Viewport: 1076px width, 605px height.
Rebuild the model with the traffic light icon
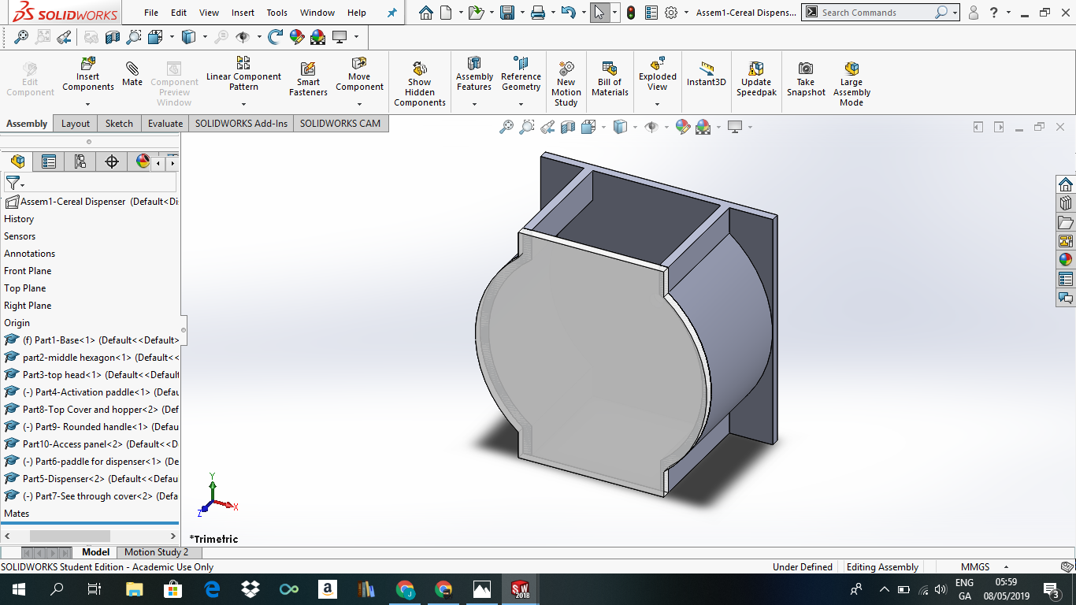[630, 13]
